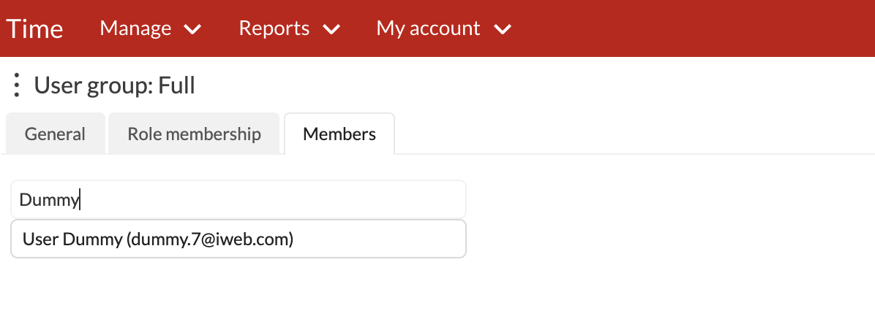Click the chevron next to Reports
The image size is (875, 327).
pyautogui.click(x=331, y=29)
